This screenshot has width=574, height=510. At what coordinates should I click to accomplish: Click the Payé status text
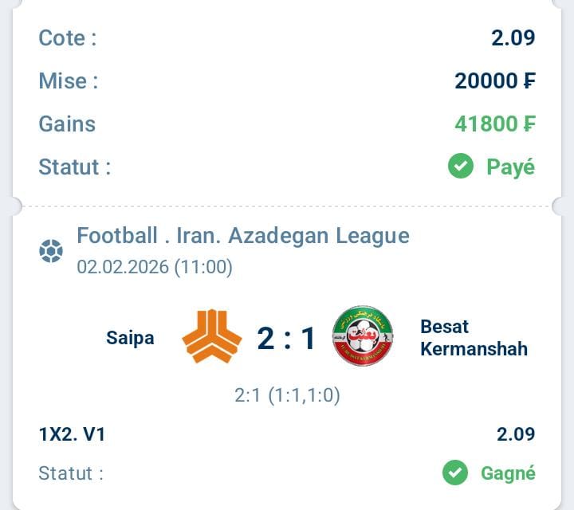coord(510,167)
